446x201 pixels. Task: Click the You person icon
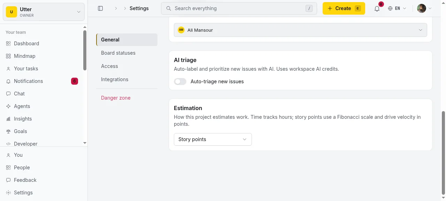click(8, 155)
